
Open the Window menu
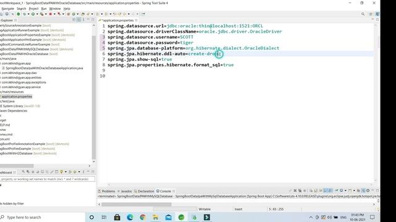tap(55, 9)
